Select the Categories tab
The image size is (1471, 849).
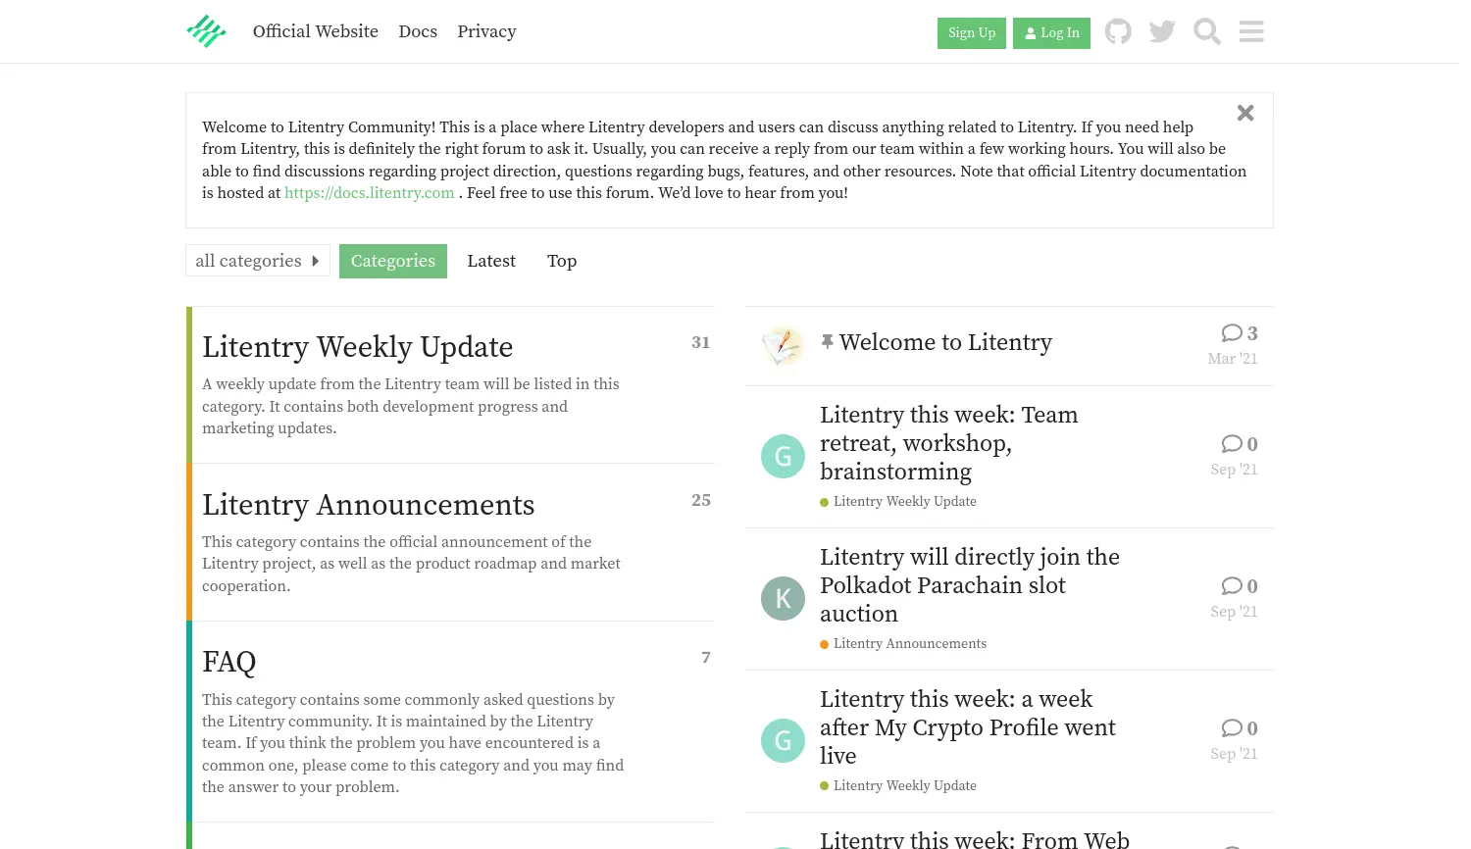point(393,261)
